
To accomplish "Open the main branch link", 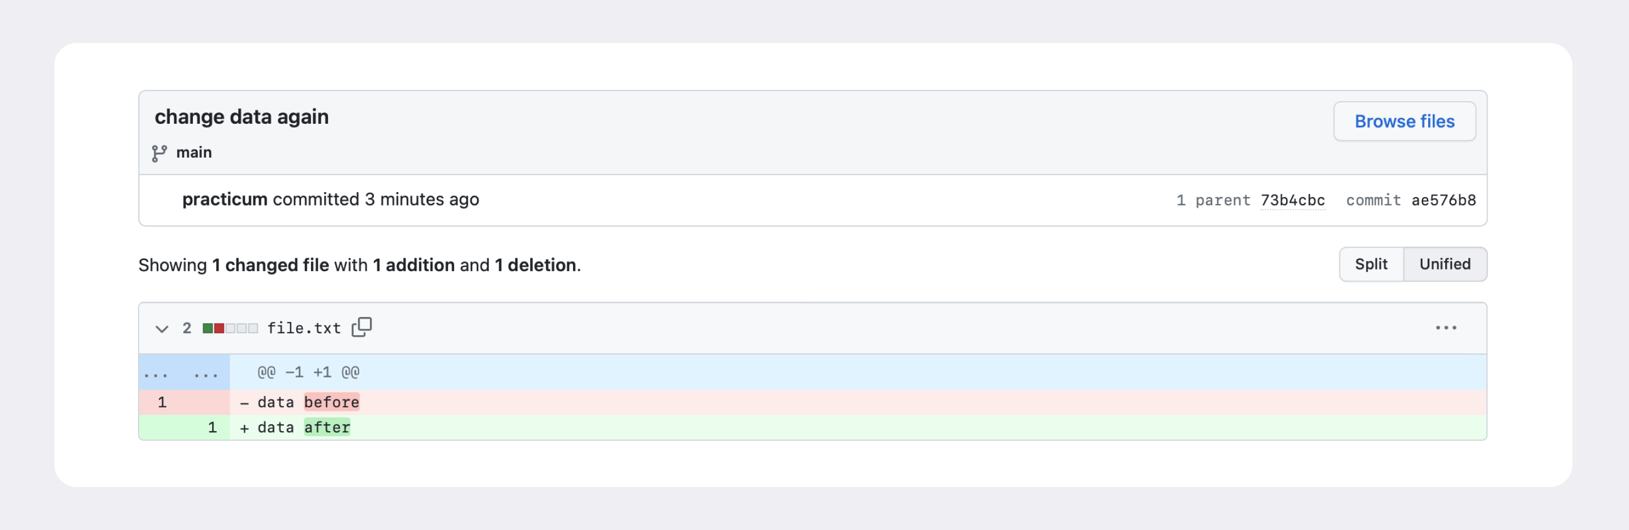I will [x=193, y=153].
